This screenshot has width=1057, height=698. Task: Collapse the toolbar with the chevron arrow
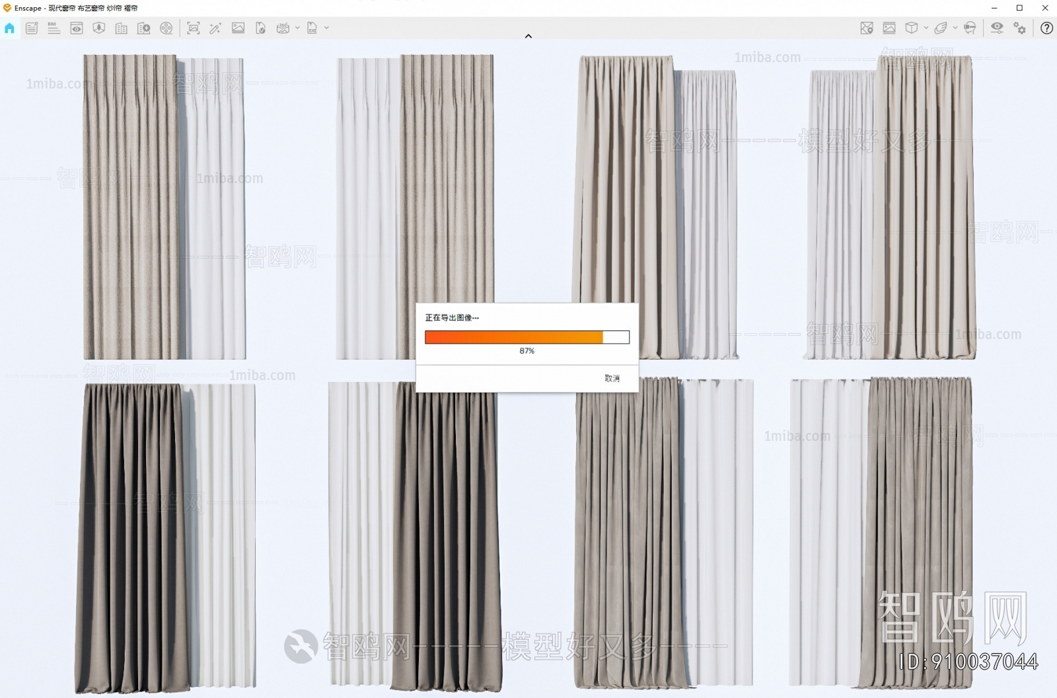[x=528, y=36]
